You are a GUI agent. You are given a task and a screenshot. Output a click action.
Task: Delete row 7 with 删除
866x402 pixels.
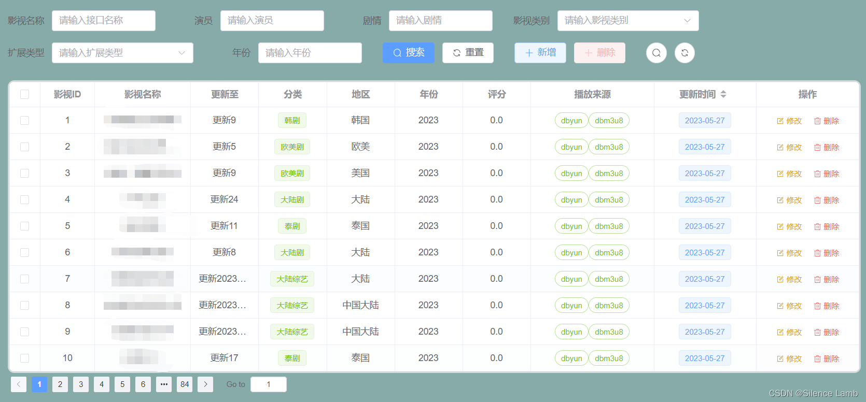[x=827, y=279]
